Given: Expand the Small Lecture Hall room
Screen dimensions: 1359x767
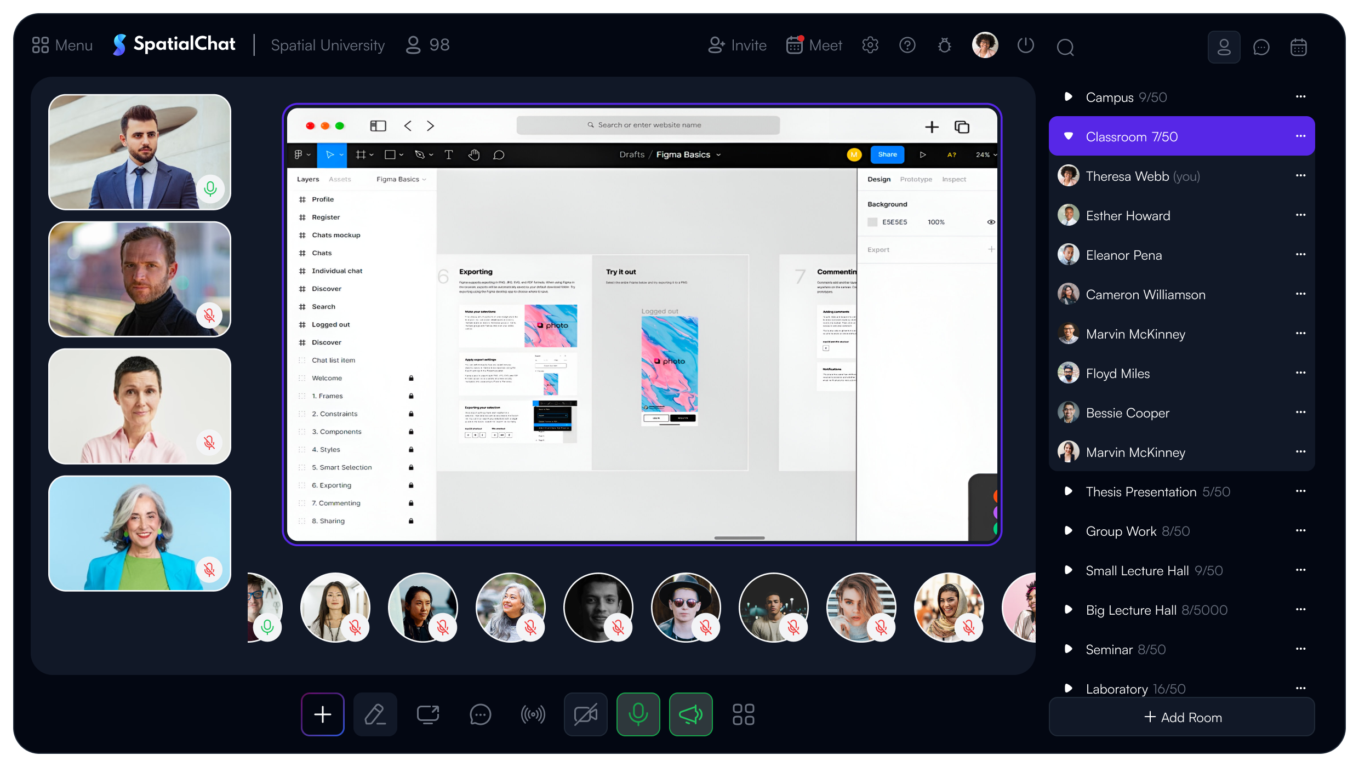Looking at the screenshot, I should click(1068, 570).
